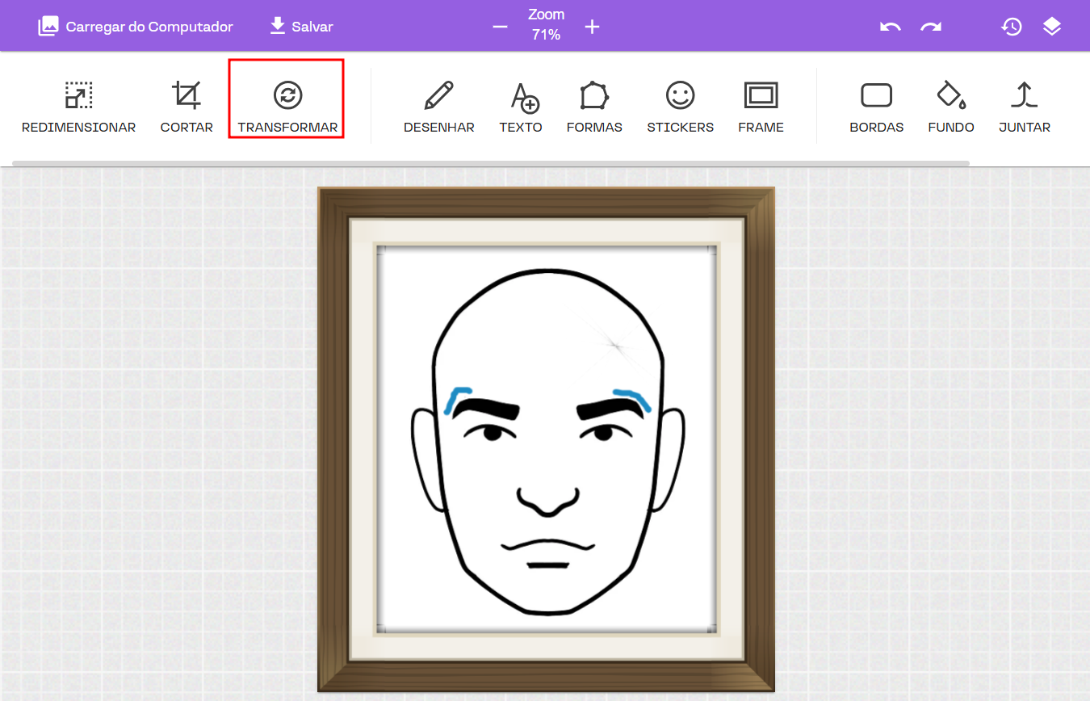Screen dimensions: 1090x701
Task: Open the Stickers smiley tool
Action: (680, 106)
